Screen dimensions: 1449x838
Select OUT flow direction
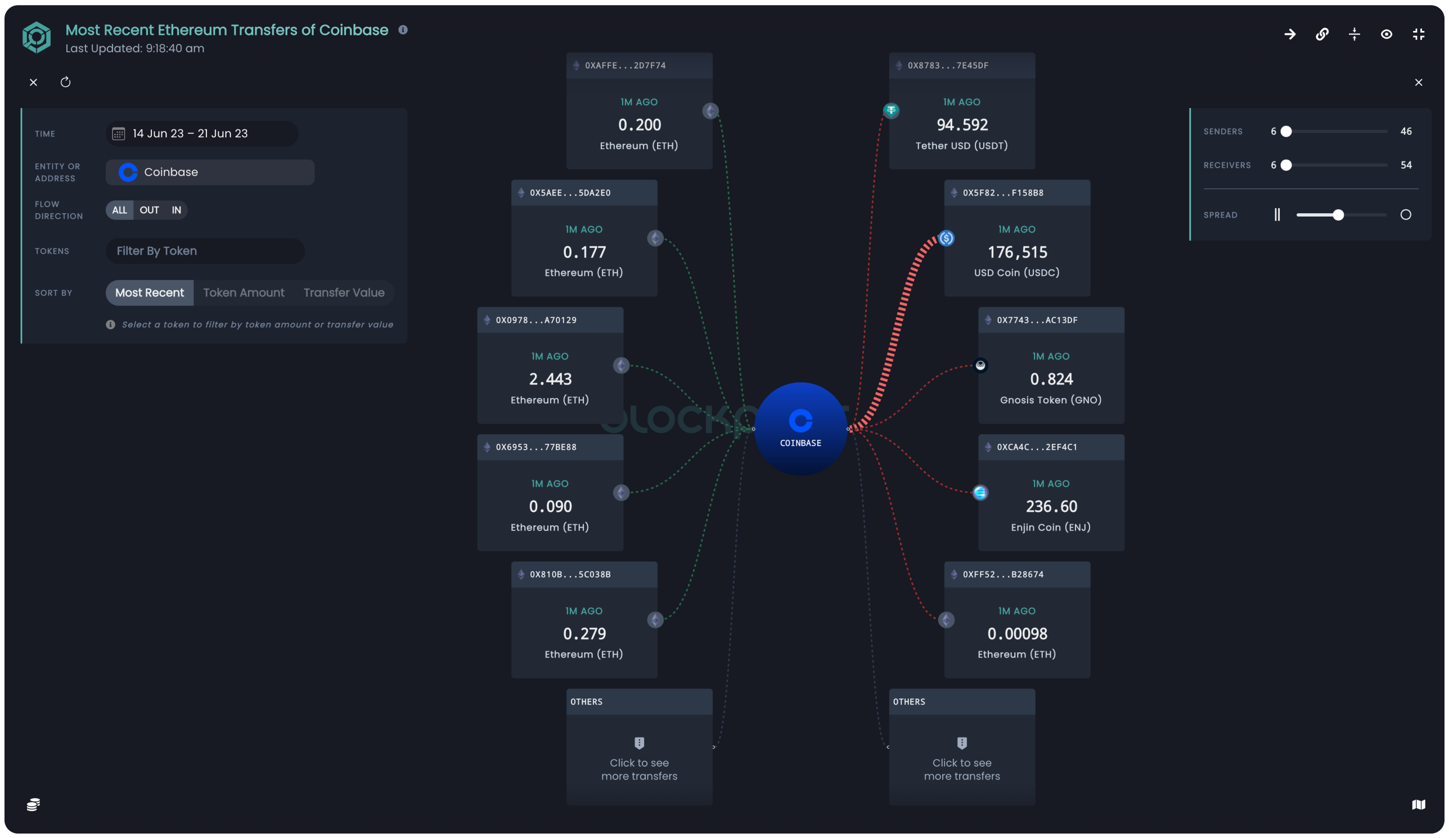(150, 210)
